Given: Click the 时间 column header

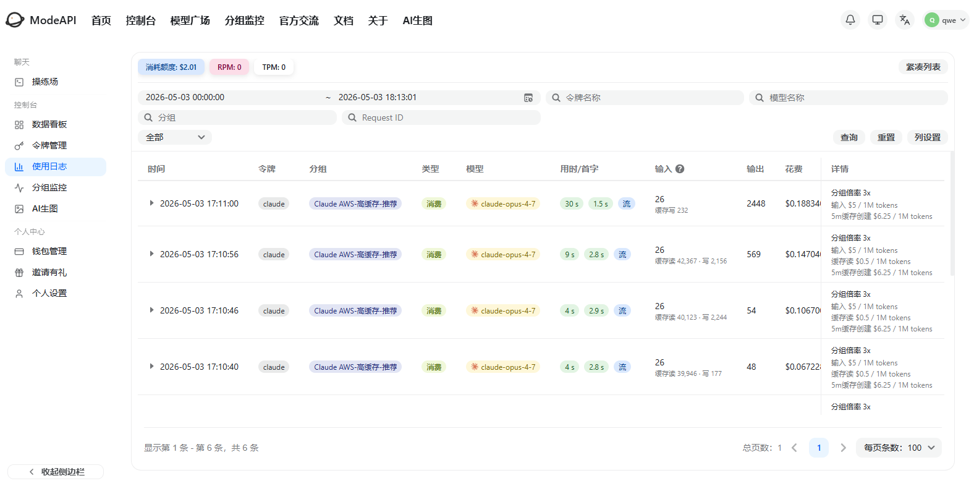Looking at the screenshot, I should point(156,169).
